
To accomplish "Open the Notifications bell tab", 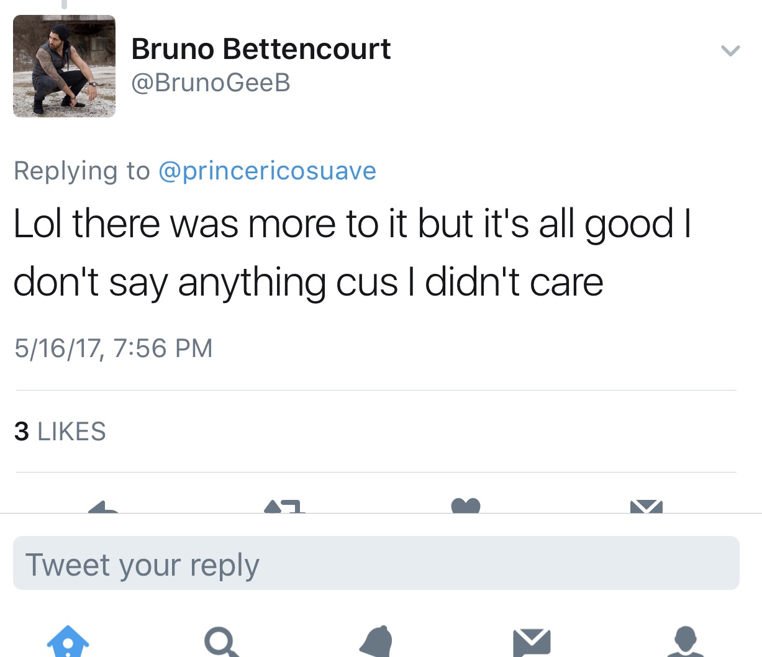I will [x=376, y=641].
